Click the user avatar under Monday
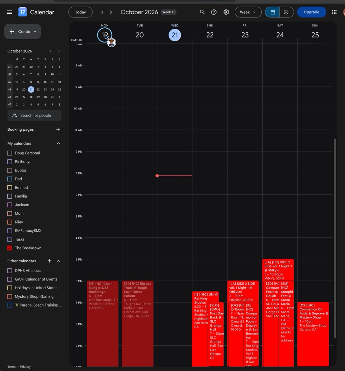The height and width of the screenshot is (371, 345). tap(112, 42)
